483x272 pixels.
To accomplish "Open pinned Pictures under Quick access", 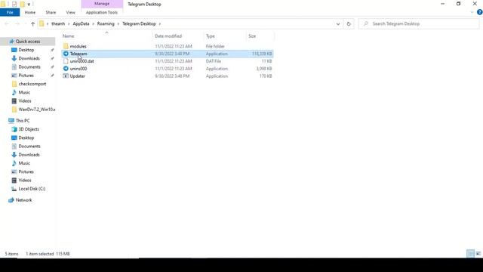I will point(26,76).
